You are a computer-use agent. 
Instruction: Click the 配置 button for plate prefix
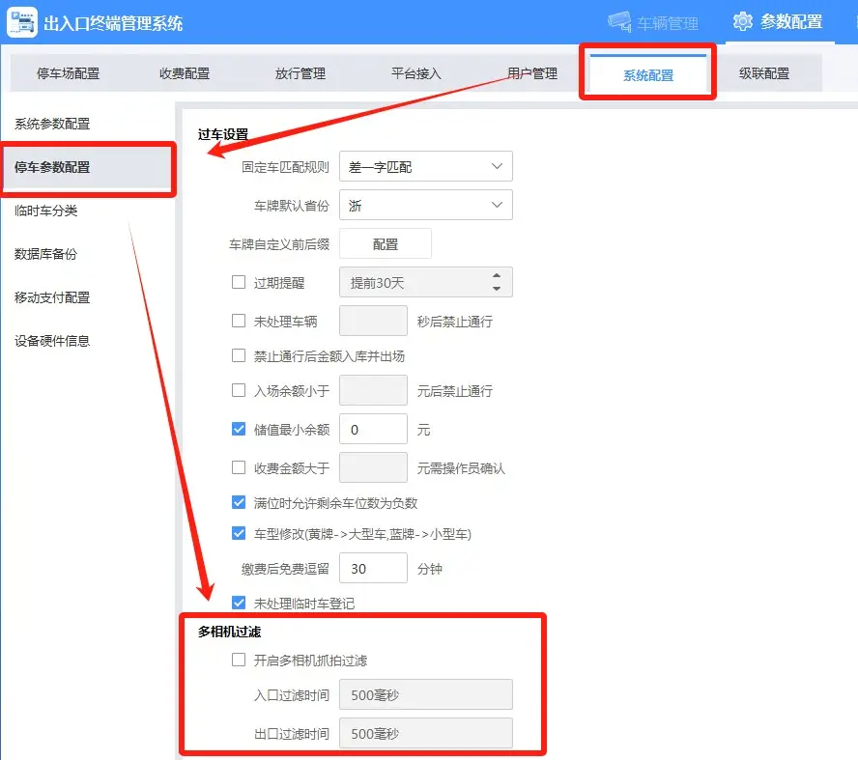[x=385, y=244]
